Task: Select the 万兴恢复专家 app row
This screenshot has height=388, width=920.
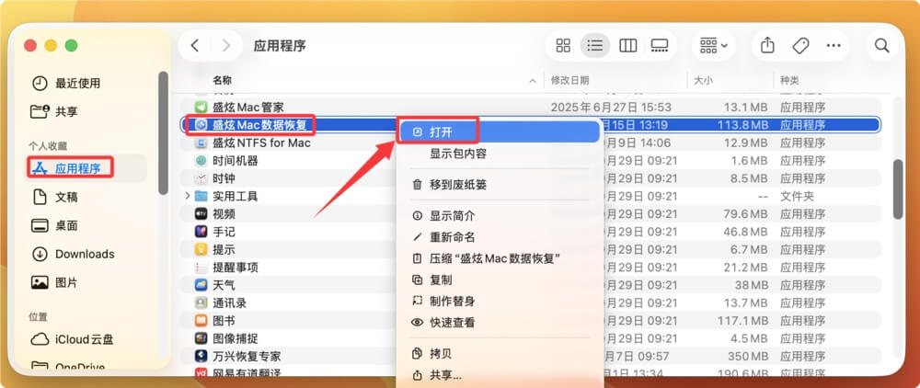Action: pos(529,357)
